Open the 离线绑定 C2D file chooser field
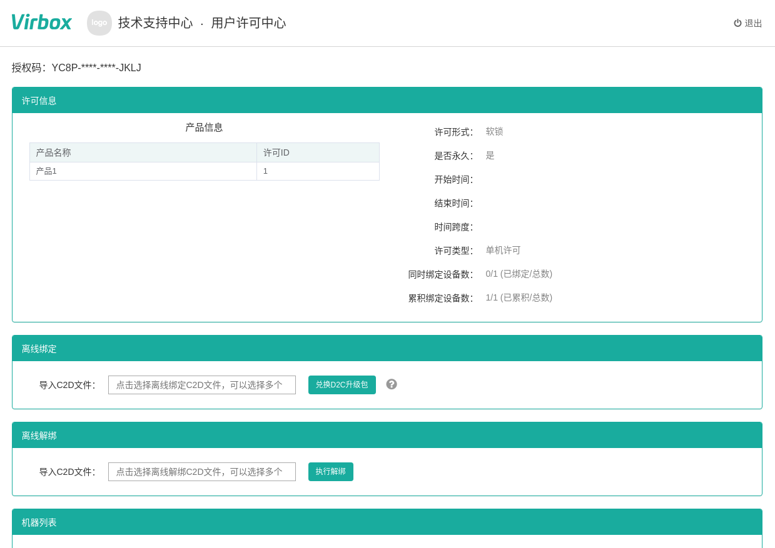The width and height of the screenshot is (775, 548). tap(202, 385)
